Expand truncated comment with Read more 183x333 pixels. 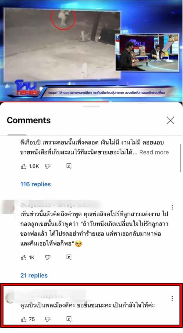(x=154, y=152)
